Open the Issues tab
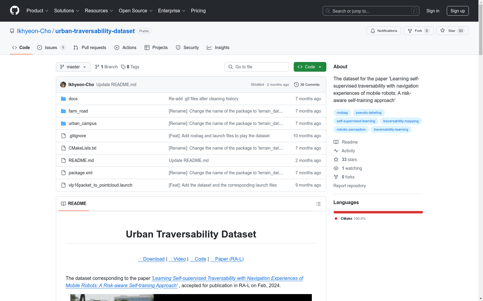483x301 pixels. (51, 48)
